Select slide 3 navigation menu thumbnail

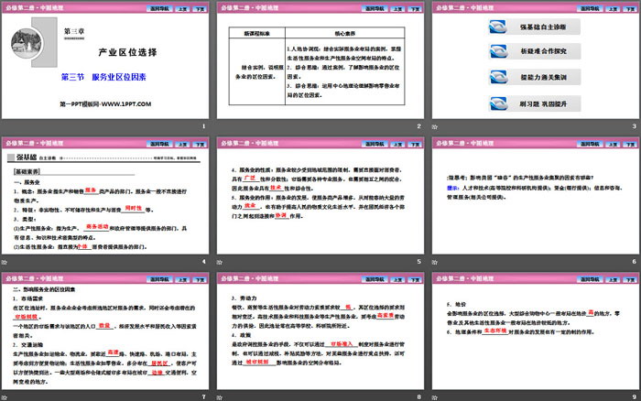(536, 60)
